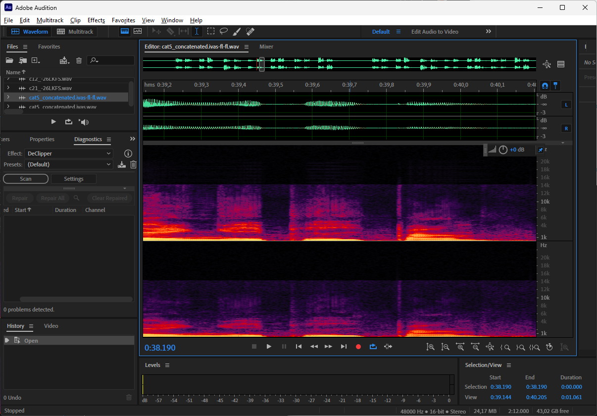Select the Marquee Selection tool
Screen dimensions: 597x416
pyautogui.click(x=210, y=31)
